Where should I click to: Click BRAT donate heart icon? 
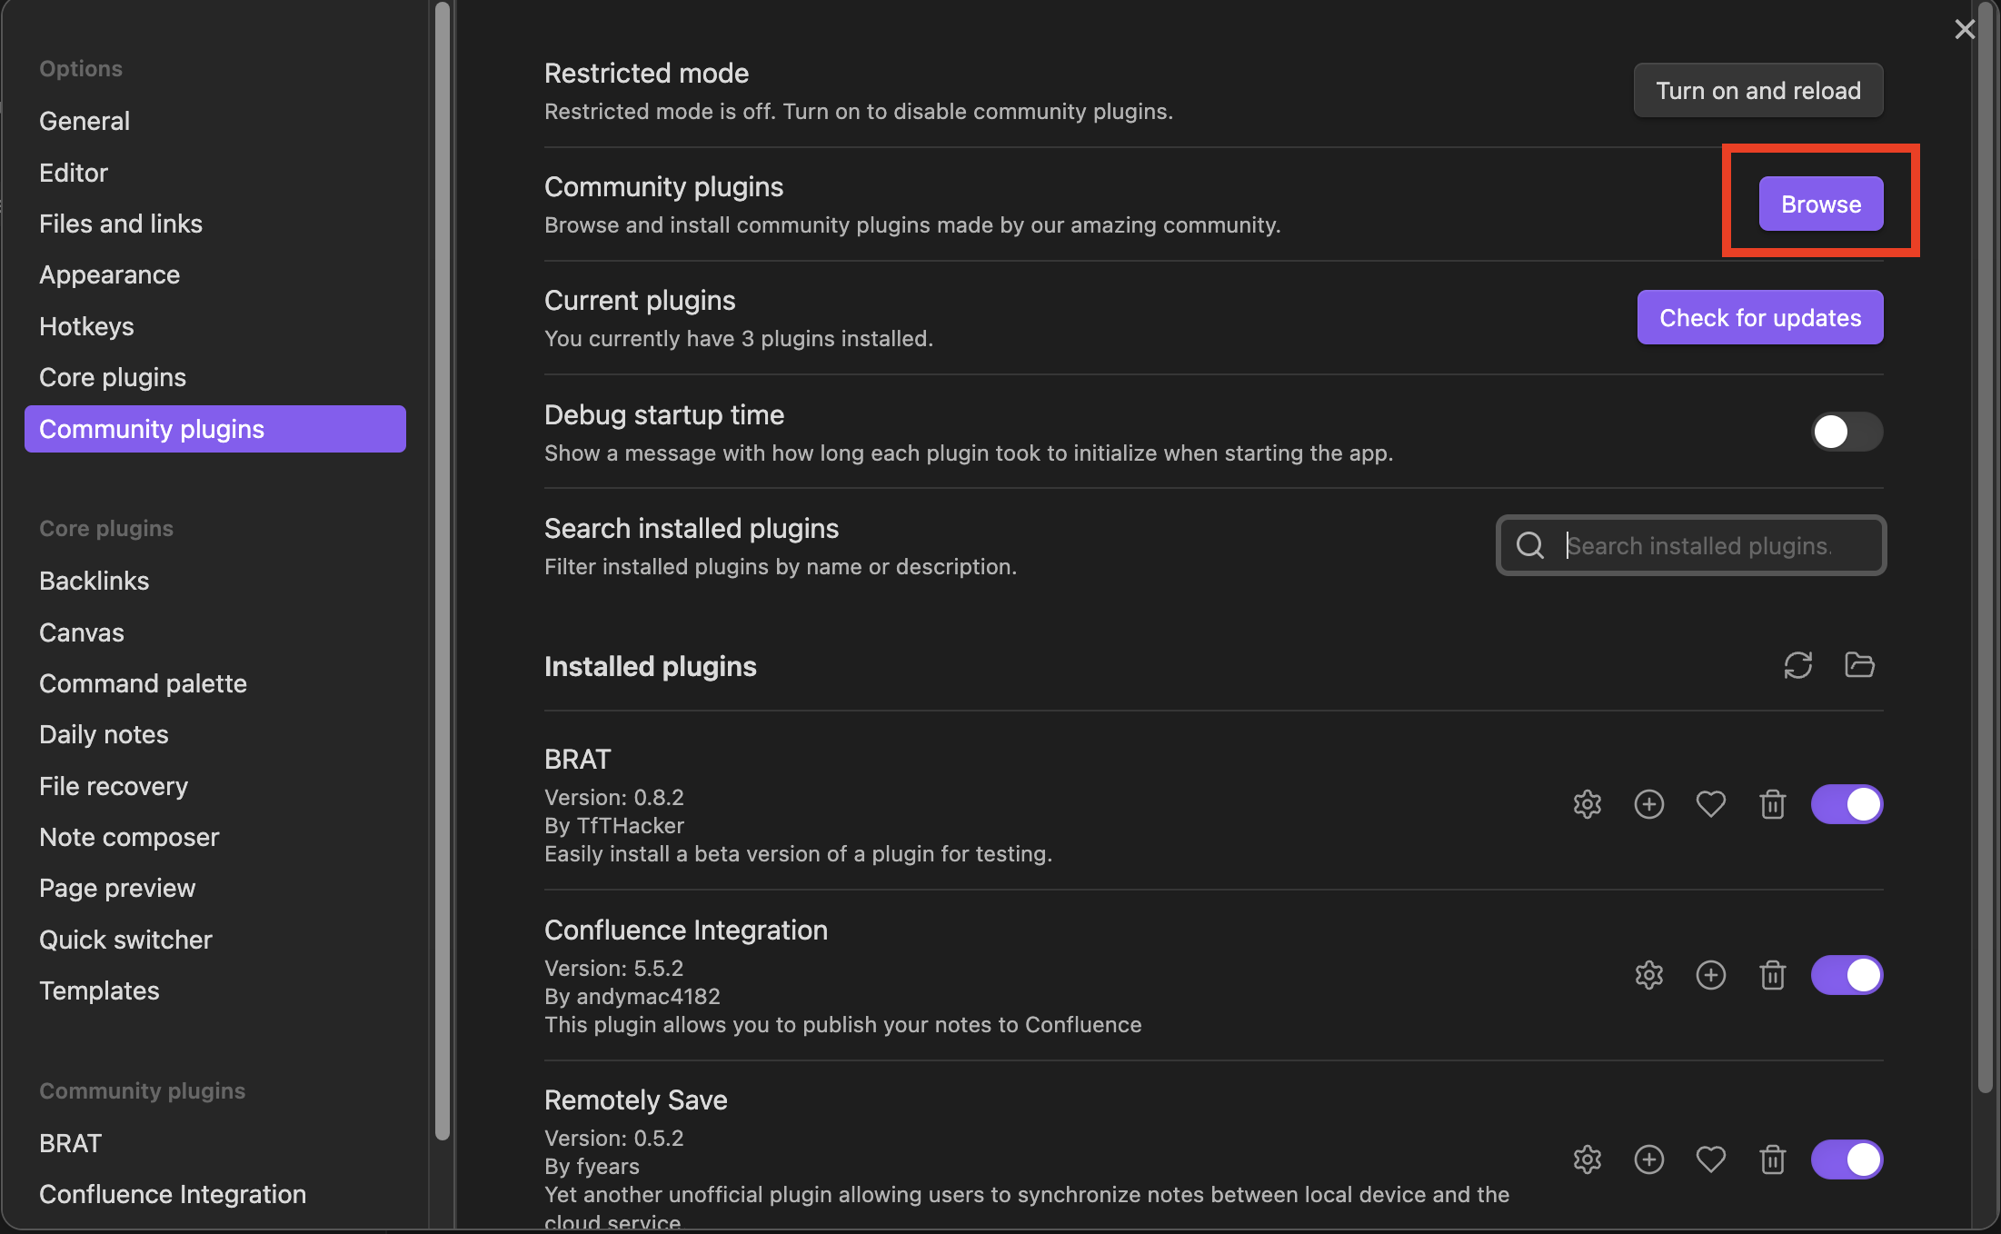click(x=1710, y=804)
